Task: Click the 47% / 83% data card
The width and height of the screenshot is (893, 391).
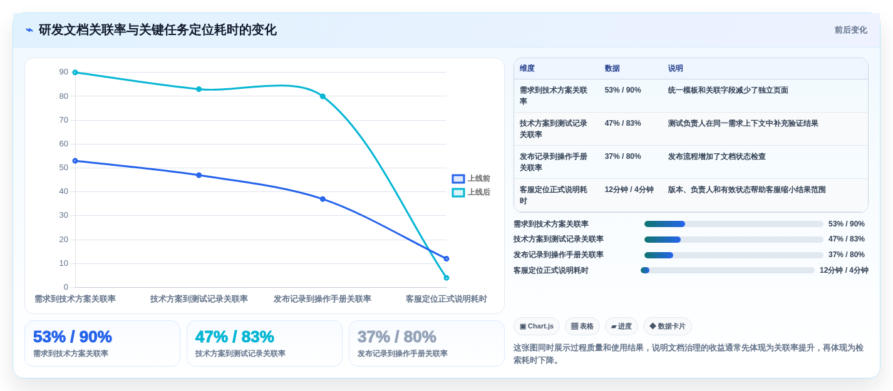Action: (x=264, y=343)
